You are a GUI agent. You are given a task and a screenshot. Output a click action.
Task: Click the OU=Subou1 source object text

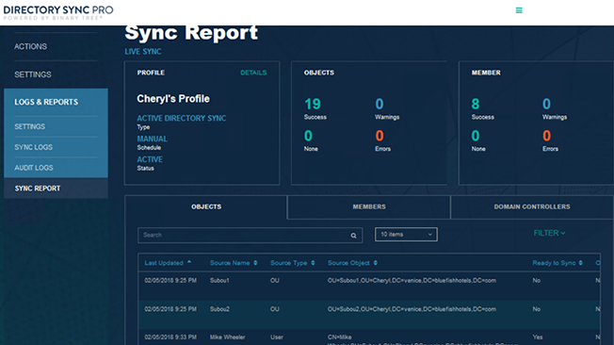pos(412,281)
